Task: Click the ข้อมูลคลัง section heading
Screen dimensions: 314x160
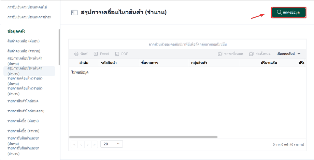Action: [x=16, y=31]
